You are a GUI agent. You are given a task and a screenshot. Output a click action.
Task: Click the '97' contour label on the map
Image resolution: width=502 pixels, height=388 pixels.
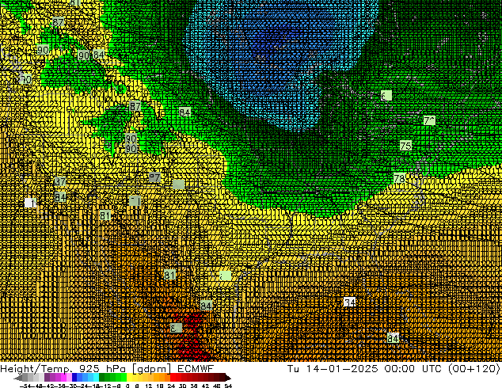(x=154, y=177)
